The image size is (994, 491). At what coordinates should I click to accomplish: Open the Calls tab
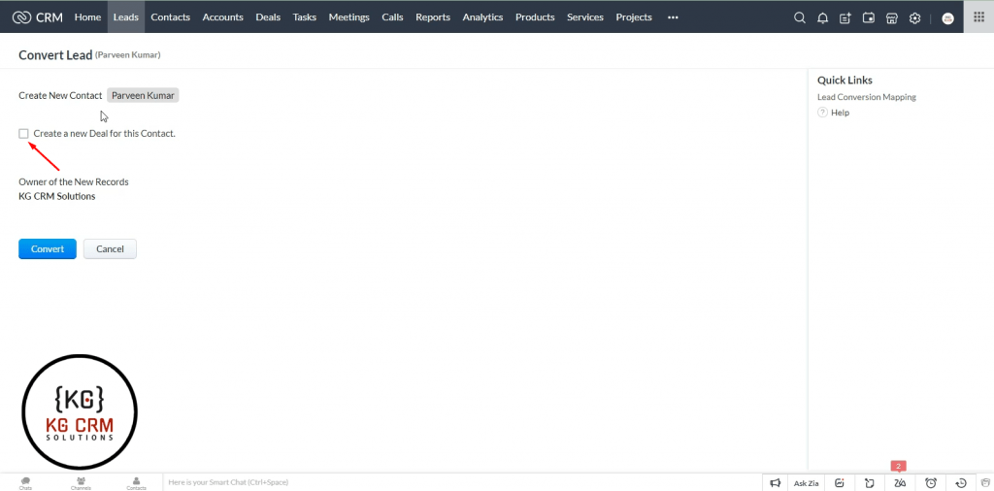[x=392, y=17]
